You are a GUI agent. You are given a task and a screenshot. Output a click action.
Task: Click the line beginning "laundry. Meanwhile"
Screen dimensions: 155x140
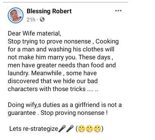[52, 73]
